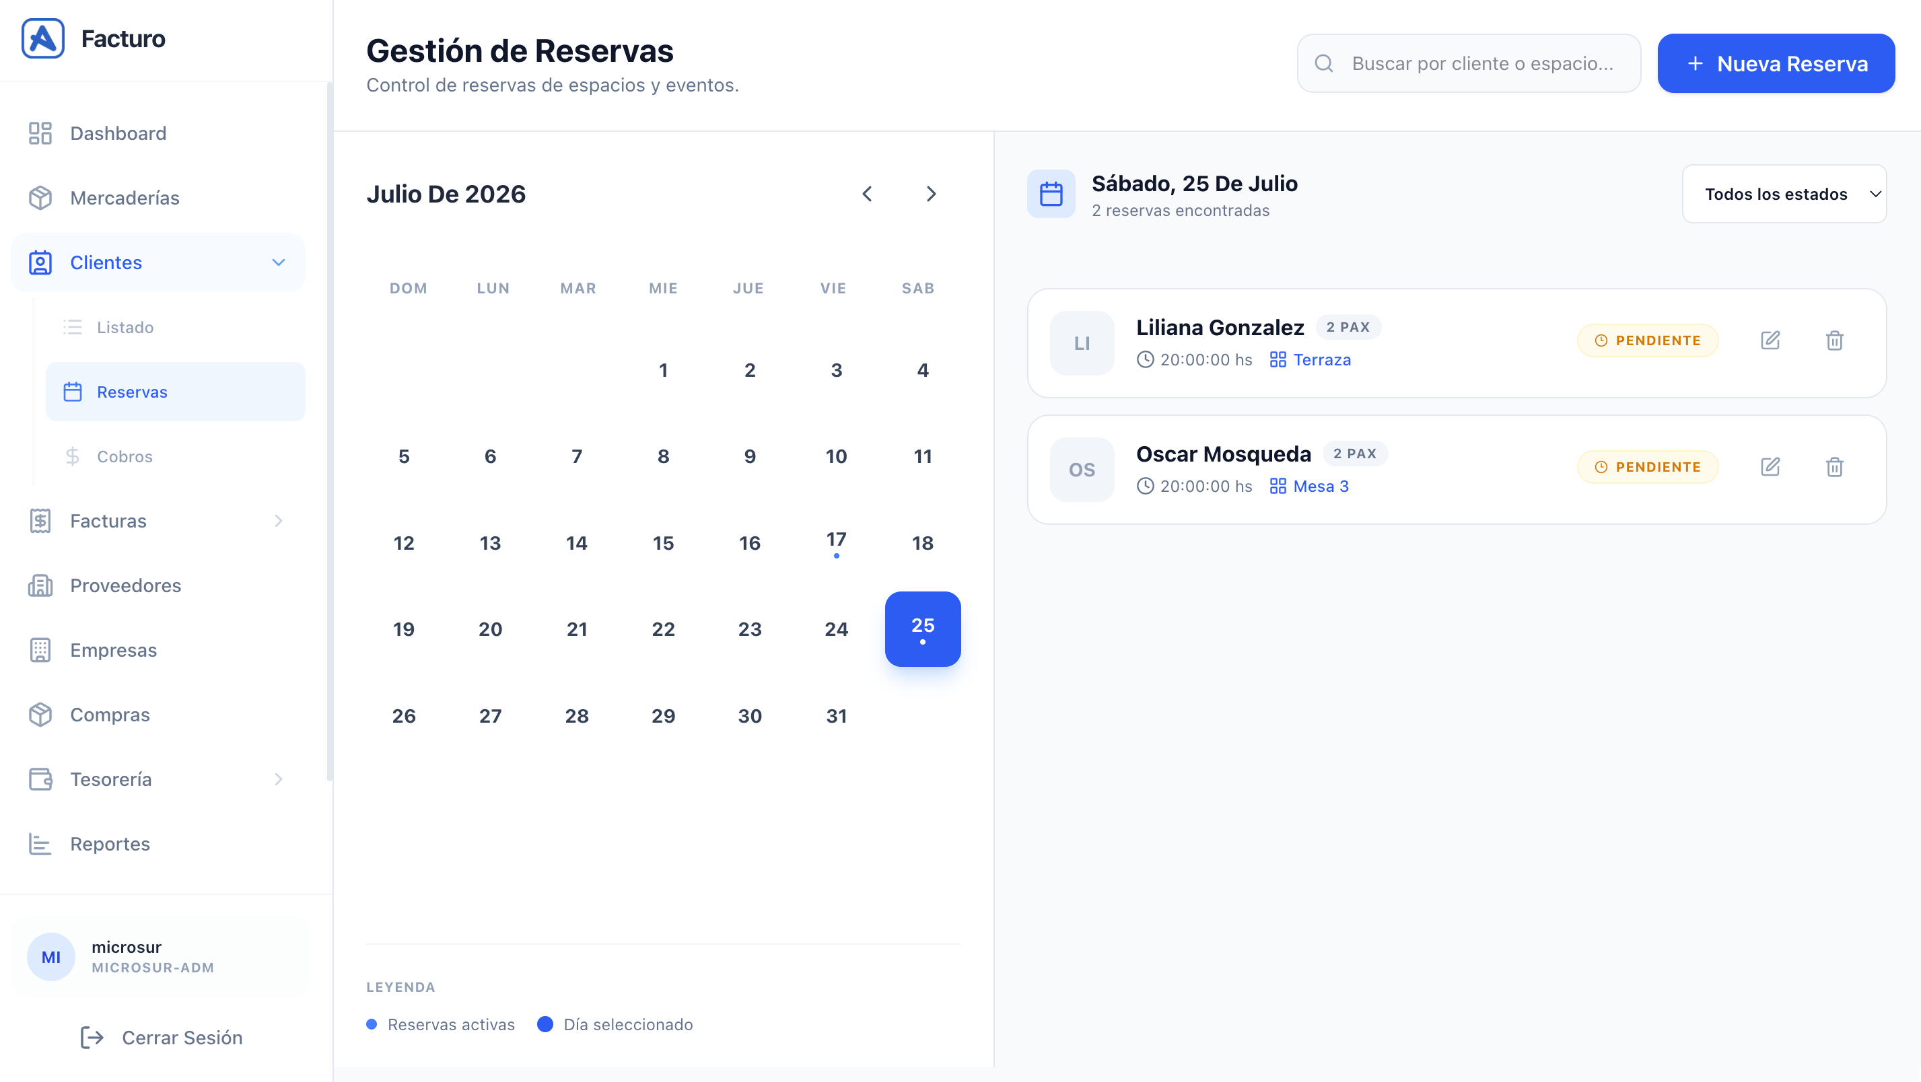
Task: Edit Liliana Gonzalez reservation
Action: coord(1770,340)
